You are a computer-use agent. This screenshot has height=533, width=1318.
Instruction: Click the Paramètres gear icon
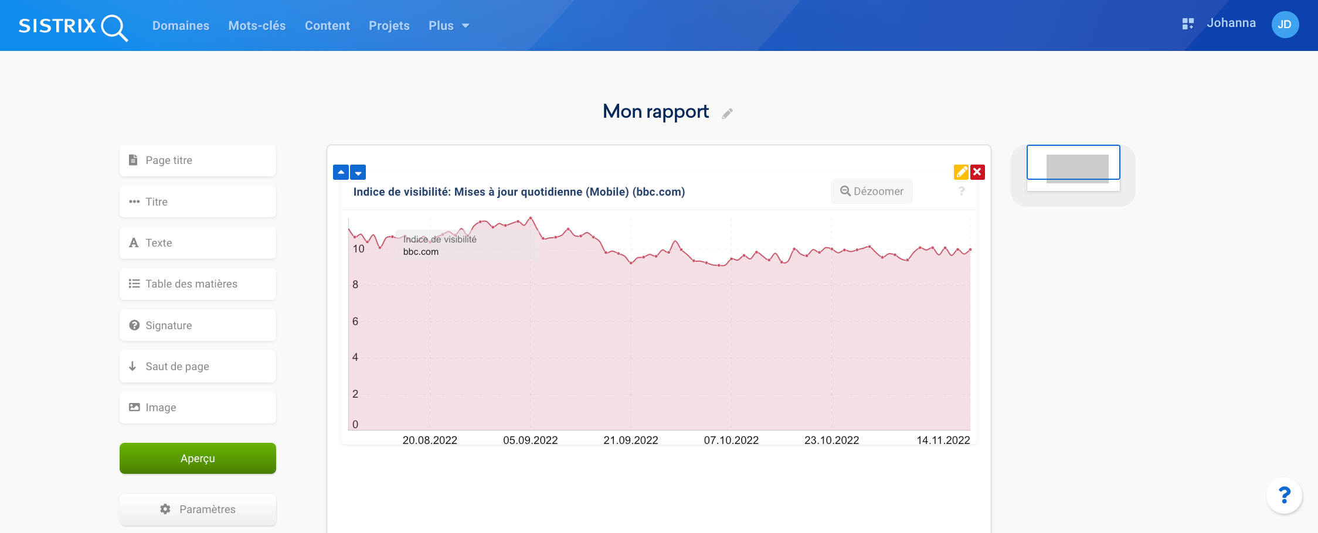point(165,509)
